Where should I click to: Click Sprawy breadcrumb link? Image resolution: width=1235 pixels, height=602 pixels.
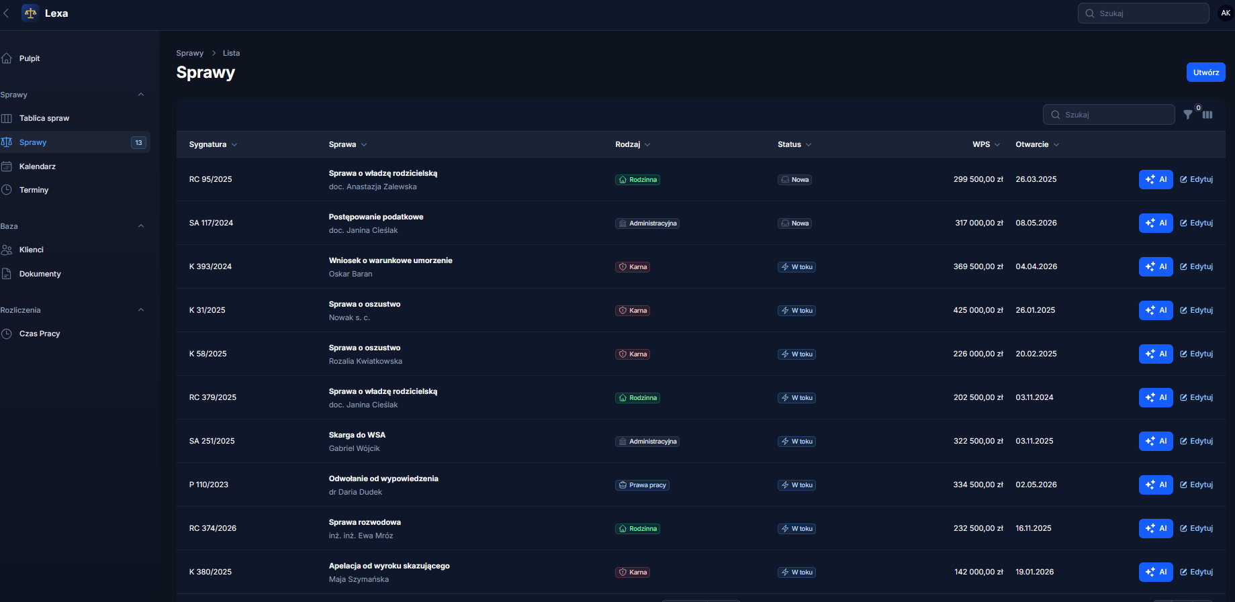point(189,53)
